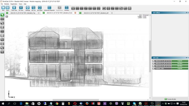Click the Connect to CAD icon
189x106 pixels.
67,8
